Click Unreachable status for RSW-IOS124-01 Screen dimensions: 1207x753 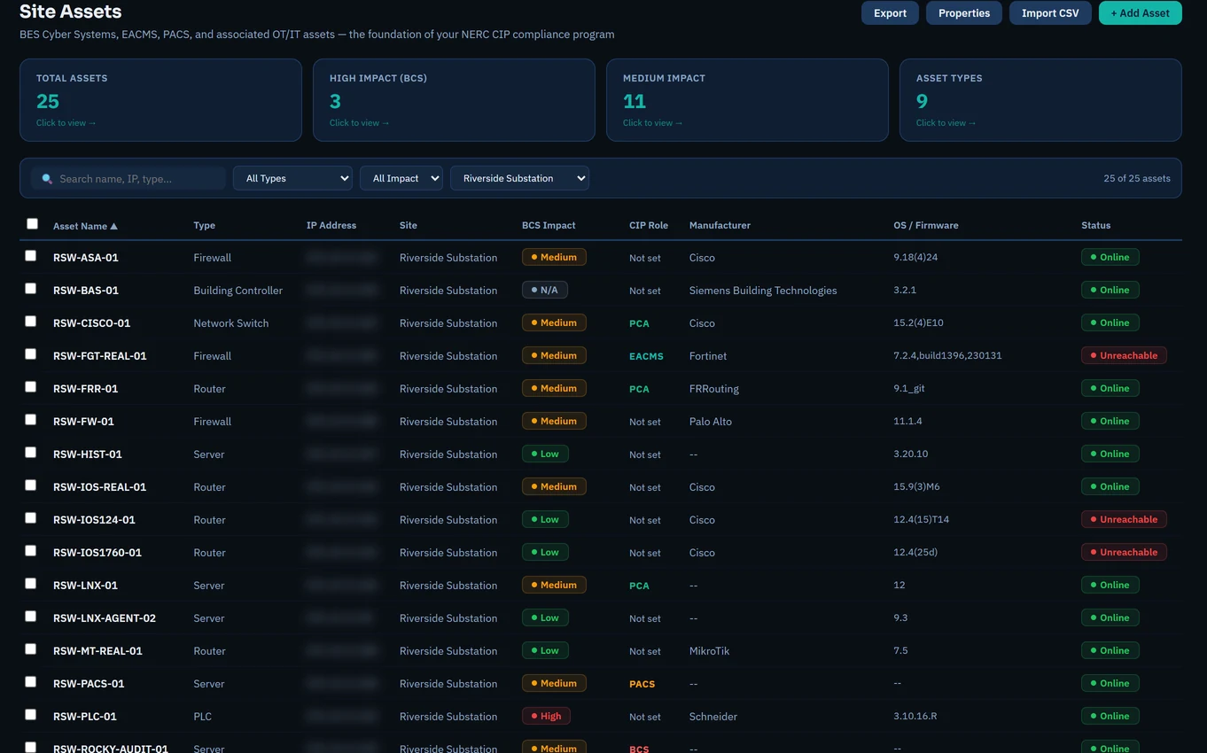coord(1124,519)
